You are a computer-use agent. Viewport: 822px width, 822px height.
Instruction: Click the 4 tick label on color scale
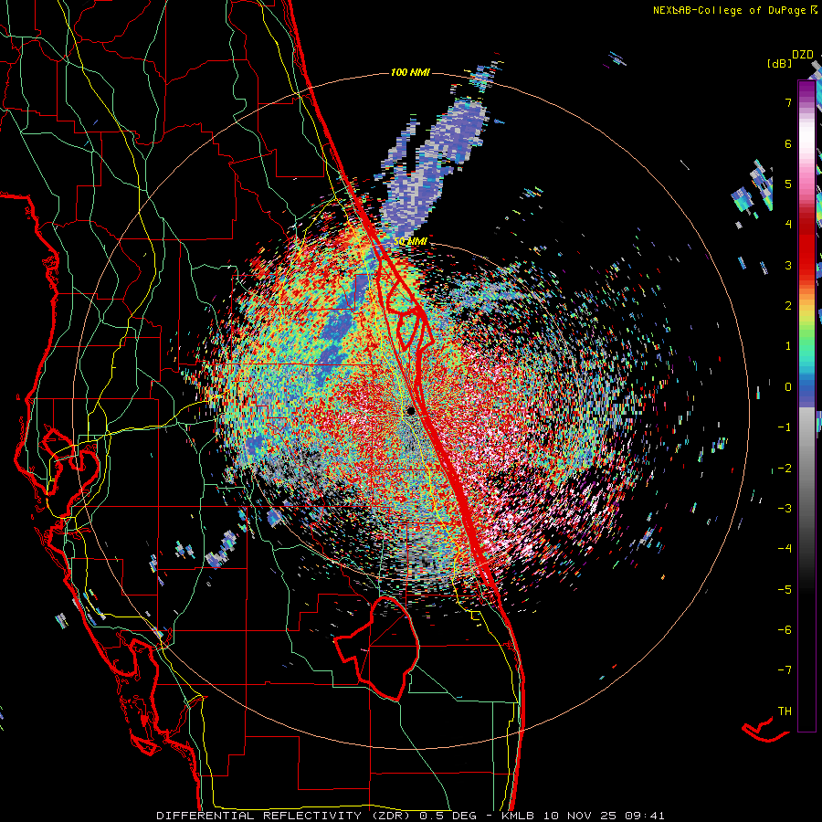(x=788, y=224)
